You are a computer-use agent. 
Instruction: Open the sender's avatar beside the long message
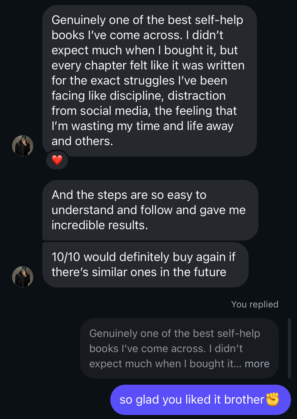click(x=23, y=146)
